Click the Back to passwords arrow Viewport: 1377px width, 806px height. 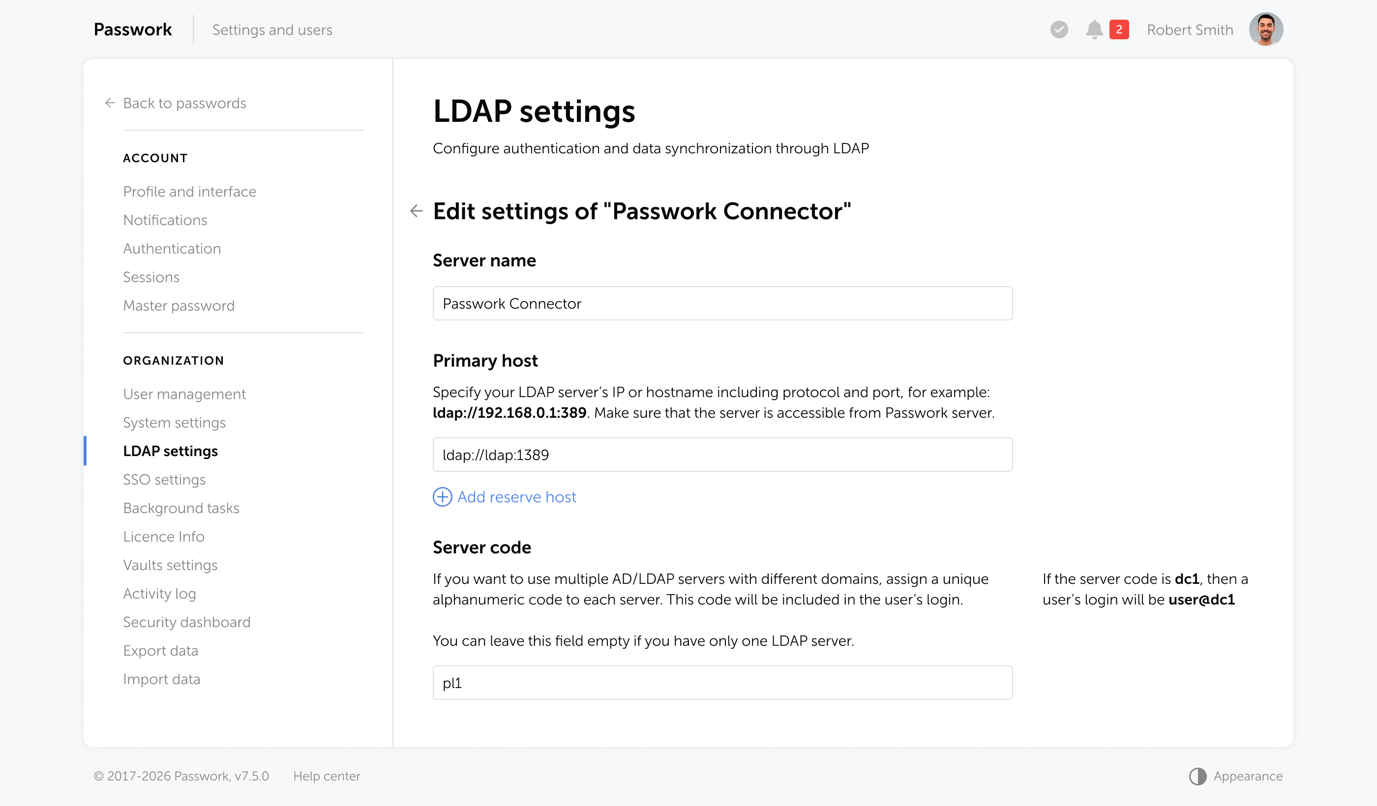[x=110, y=103]
